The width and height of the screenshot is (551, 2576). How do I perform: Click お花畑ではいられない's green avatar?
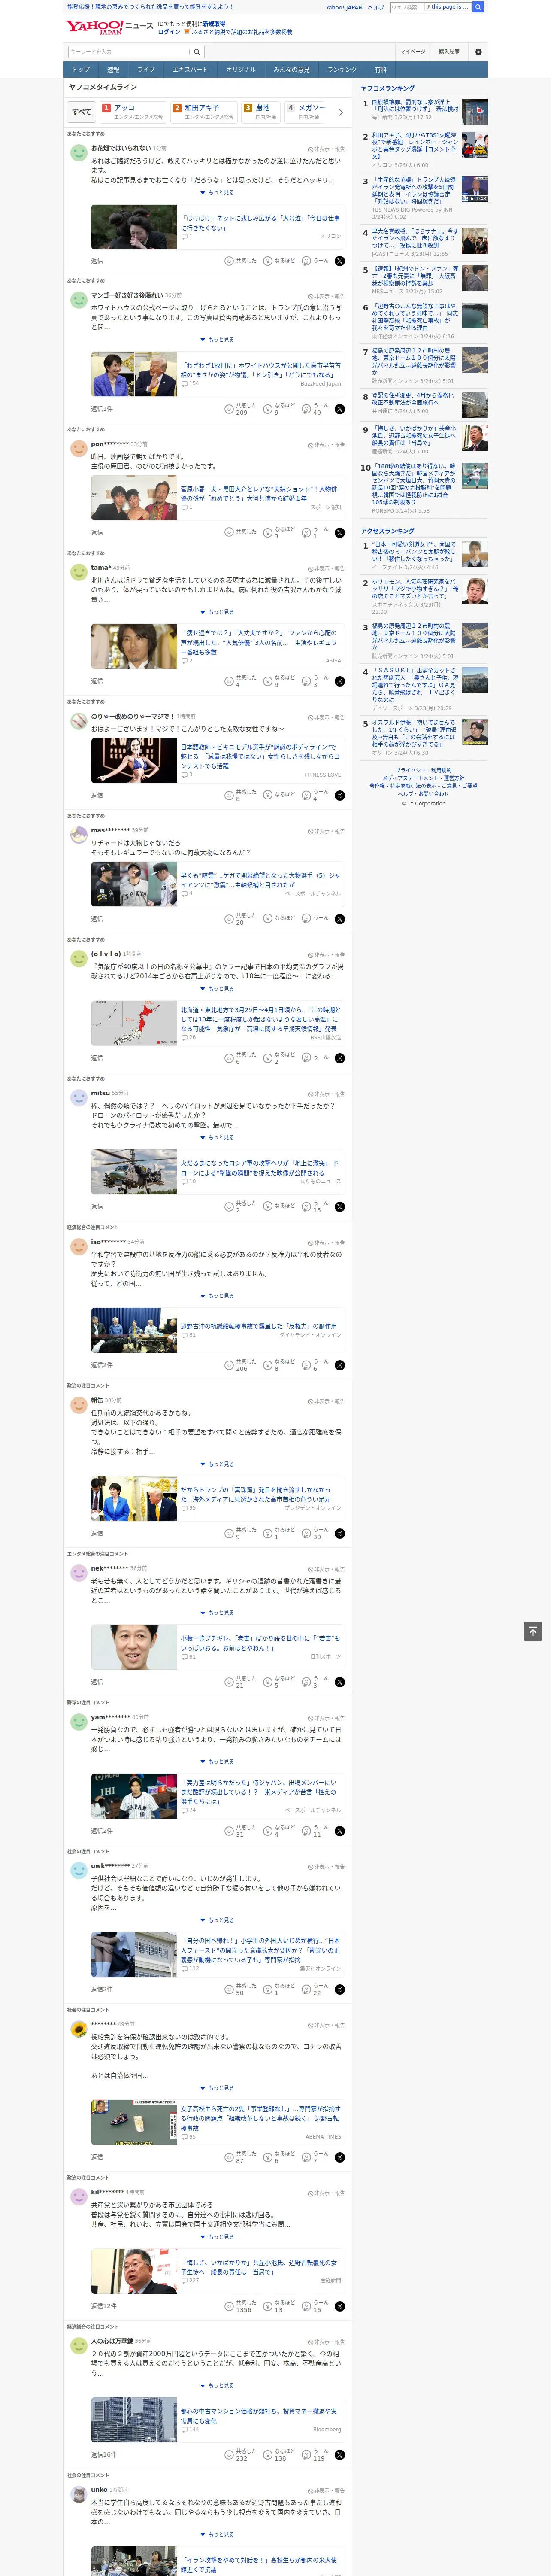coord(78,152)
